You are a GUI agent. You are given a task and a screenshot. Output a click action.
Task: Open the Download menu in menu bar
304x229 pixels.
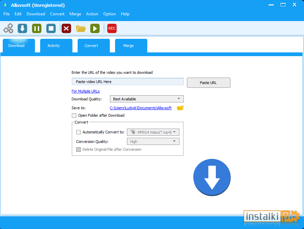[x=36, y=14]
